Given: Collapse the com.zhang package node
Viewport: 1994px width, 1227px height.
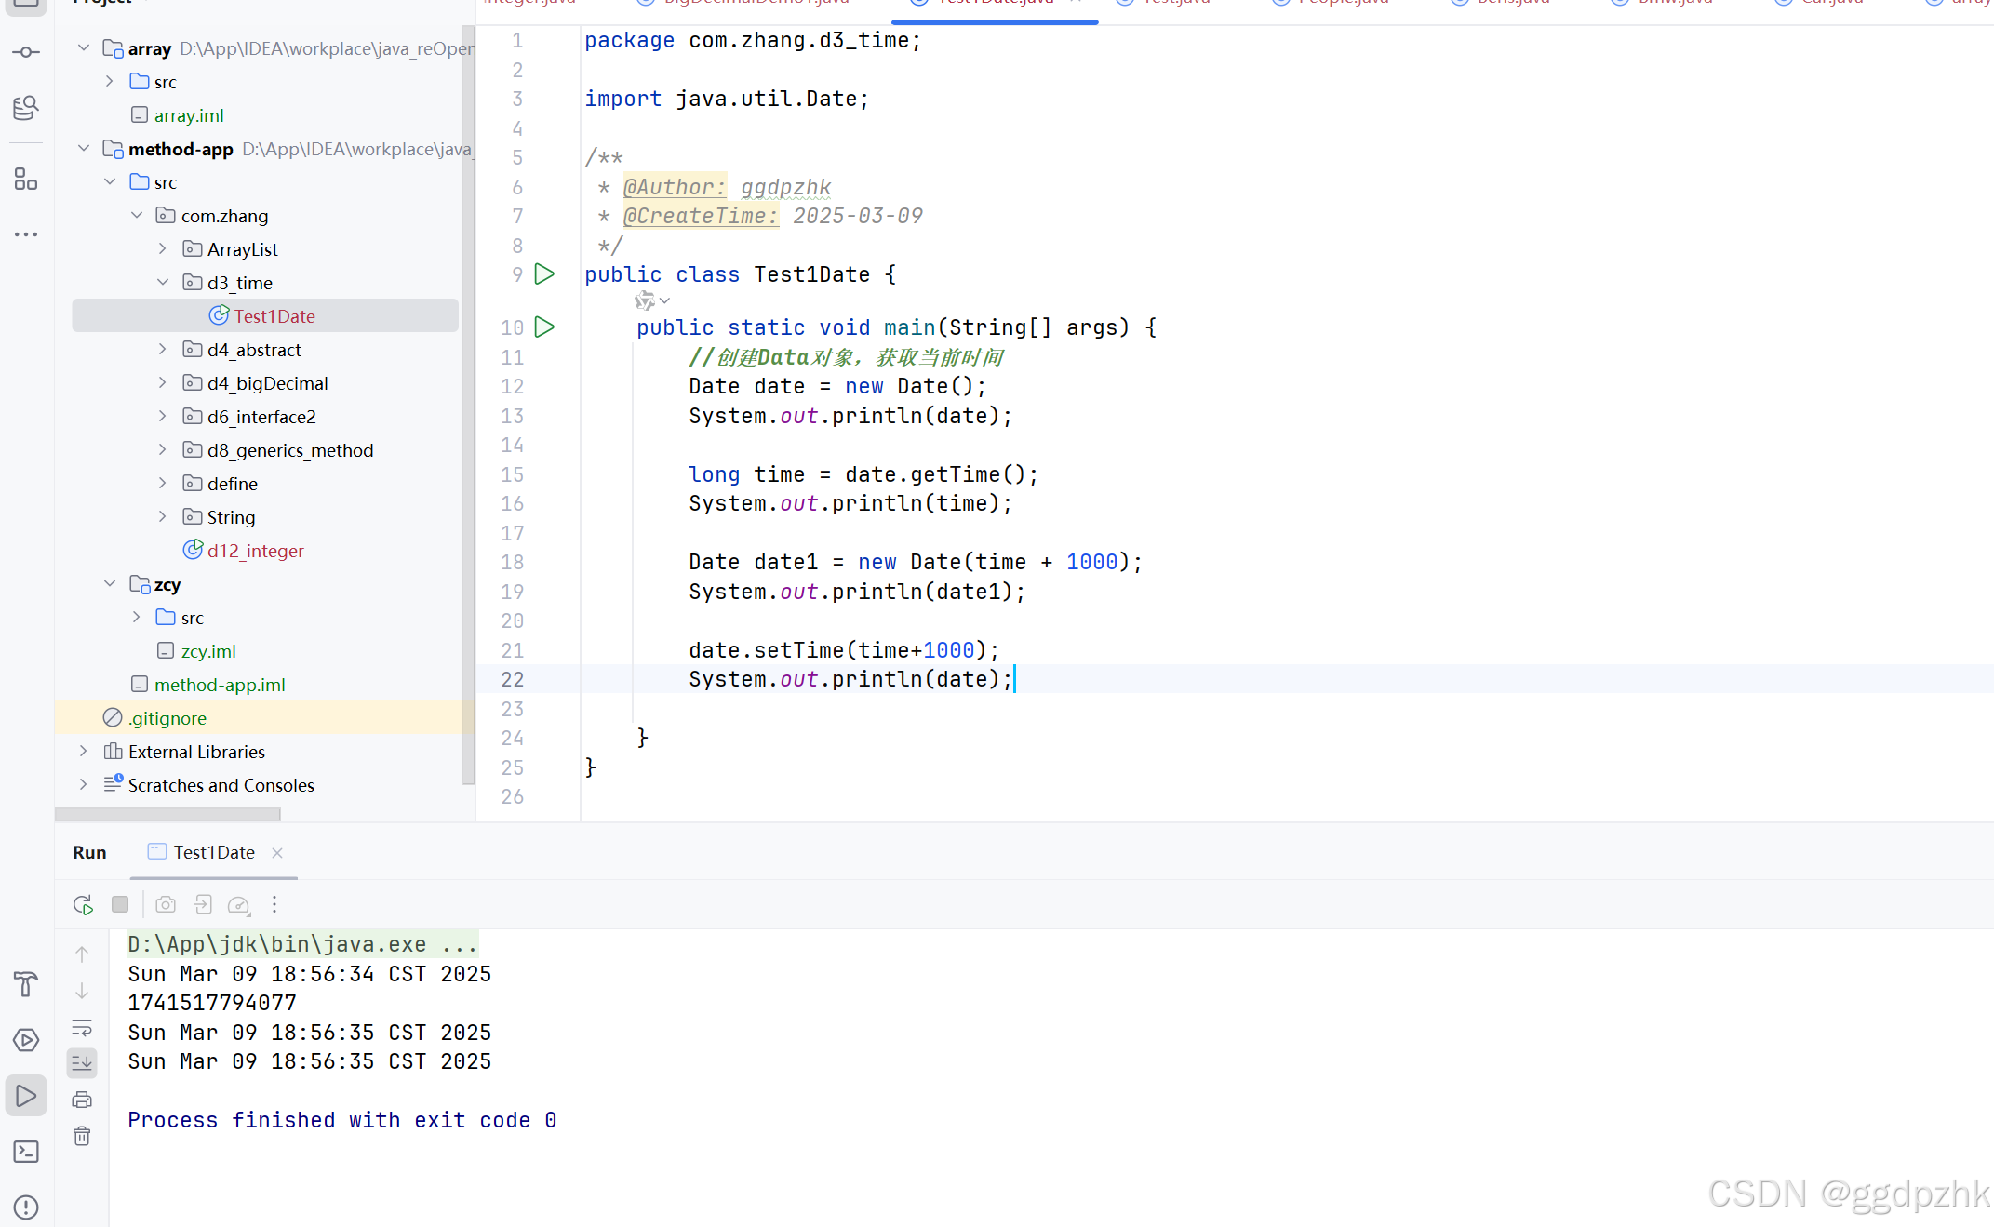Looking at the screenshot, I should [x=137, y=215].
